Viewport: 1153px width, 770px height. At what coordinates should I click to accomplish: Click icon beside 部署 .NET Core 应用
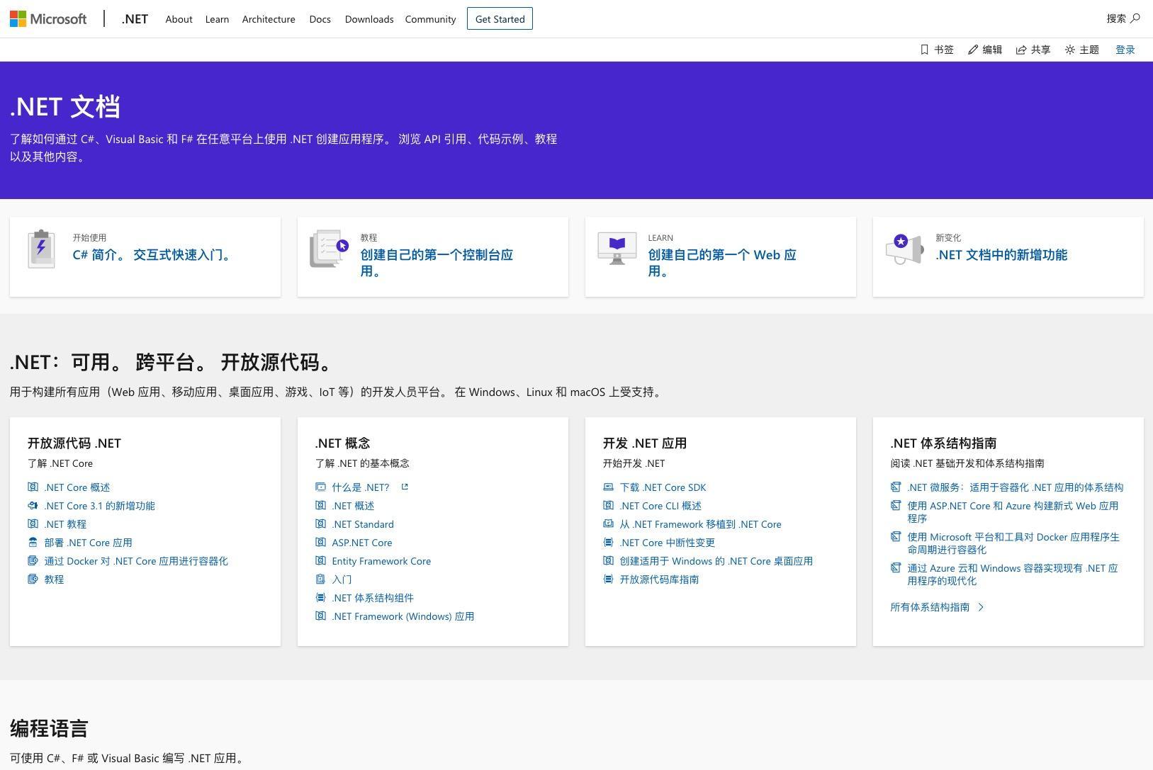pos(33,542)
